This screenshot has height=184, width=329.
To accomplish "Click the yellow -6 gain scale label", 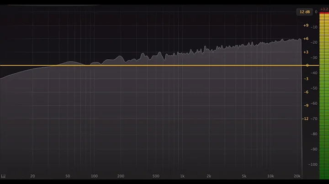I will tap(306, 92).
